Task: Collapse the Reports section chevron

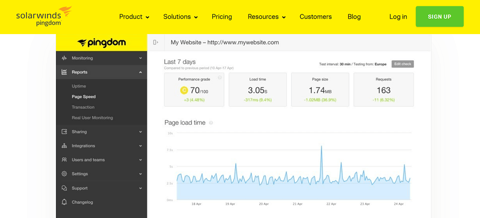Action: pyautogui.click(x=140, y=72)
